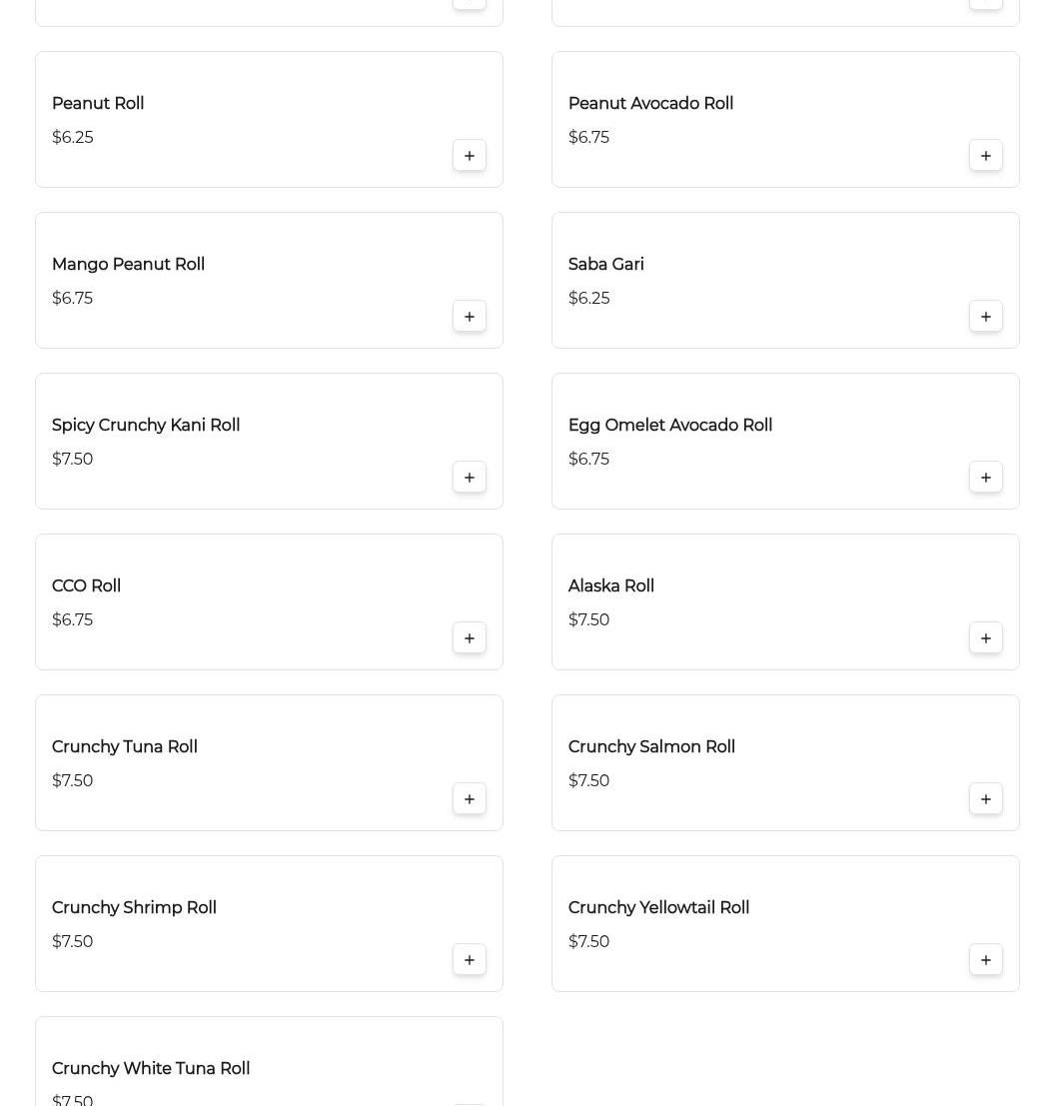Add Saba Gari using plus icon
Screen dimensions: 1049x1106
(985, 317)
